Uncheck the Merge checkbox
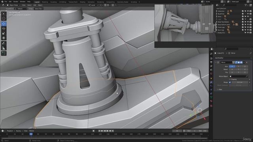 230,82
